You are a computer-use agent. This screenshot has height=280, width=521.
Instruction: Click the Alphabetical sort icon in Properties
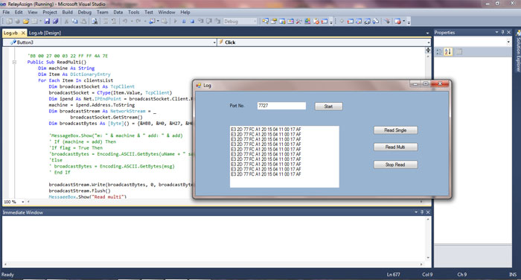448,52
